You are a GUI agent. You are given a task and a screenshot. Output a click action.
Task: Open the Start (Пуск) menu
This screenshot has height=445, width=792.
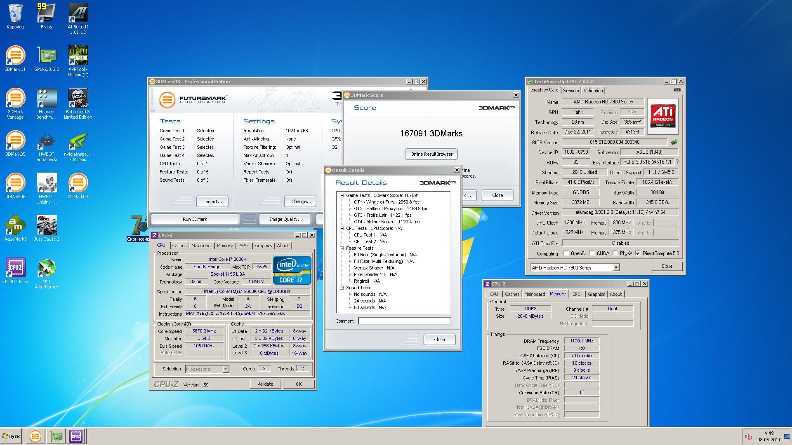coord(11,436)
